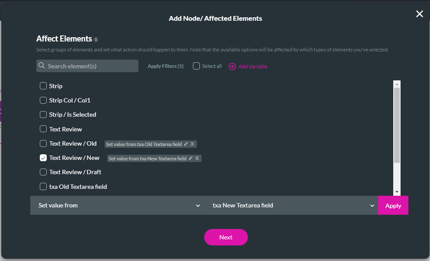Click the info icon beside Affect Elements heading
The width and height of the screenshot is (430, 261).
pos(96,39)
